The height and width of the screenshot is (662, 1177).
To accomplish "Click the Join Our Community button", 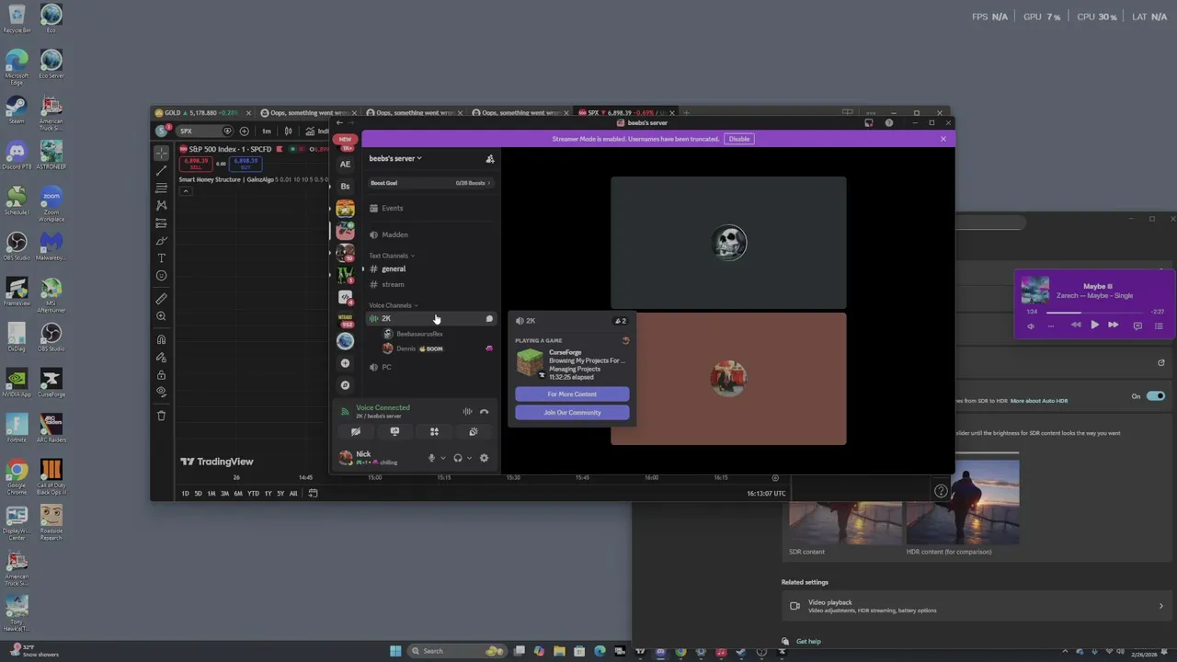I will point(572,413).
